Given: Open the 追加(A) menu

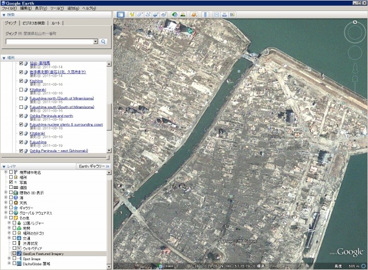Looking at the screenshot, I should tap(73, 8).
